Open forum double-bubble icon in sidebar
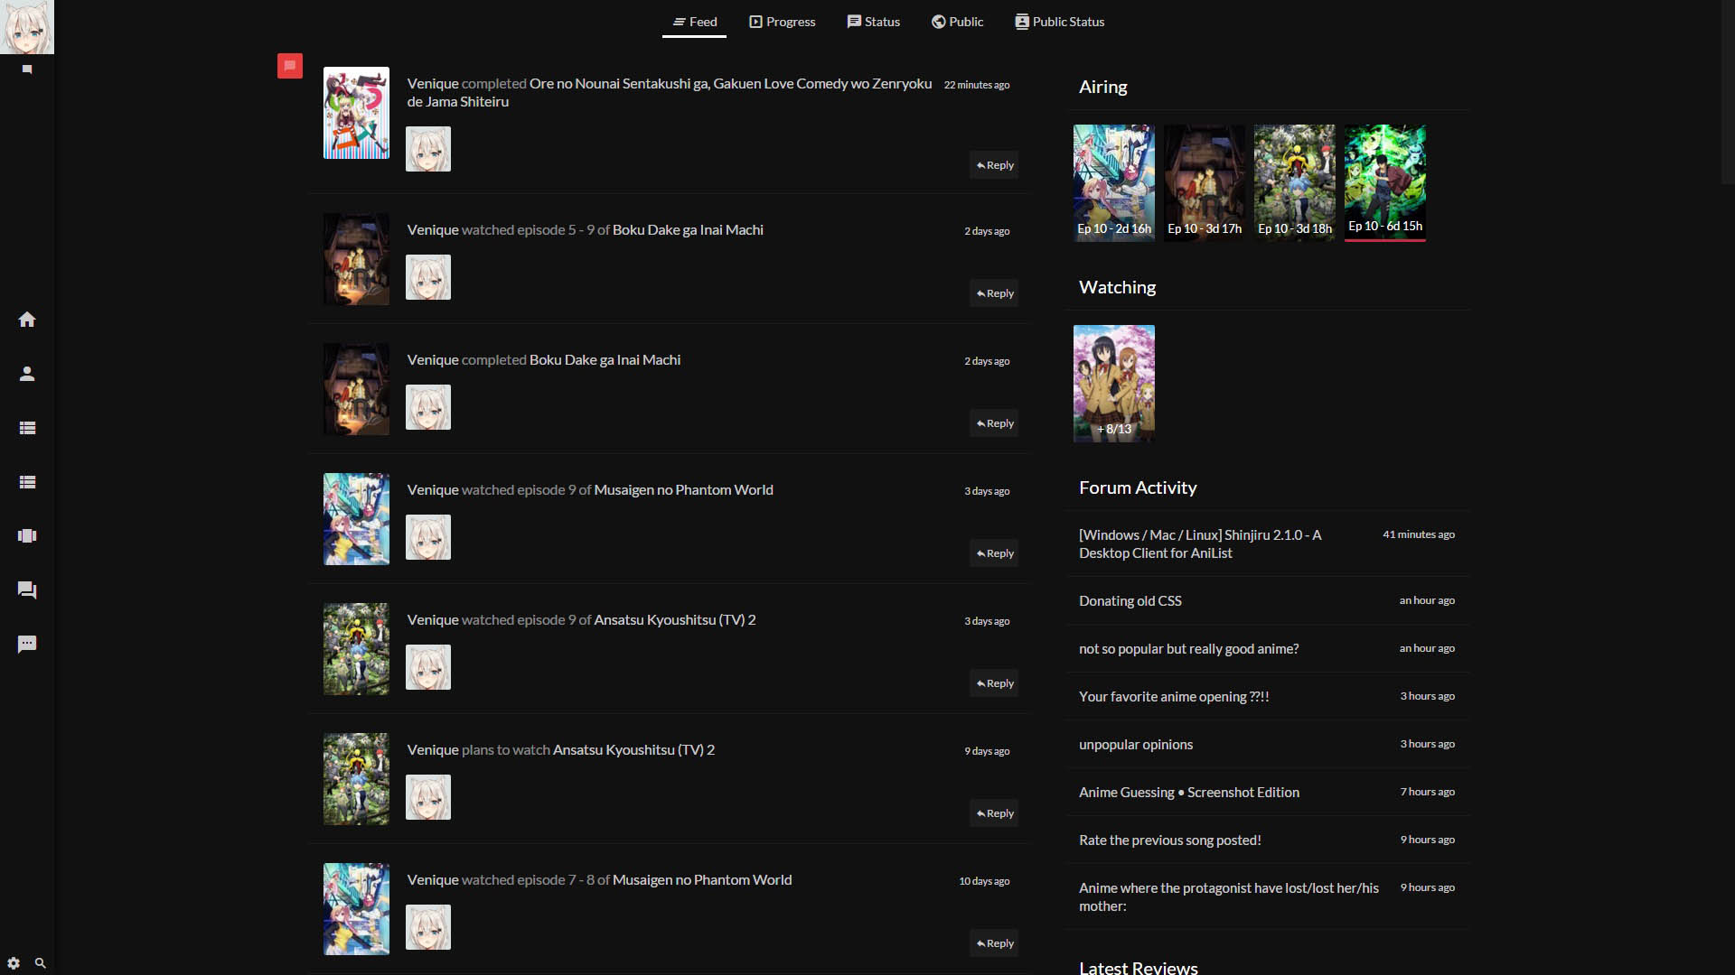 [x=27, y=590]
